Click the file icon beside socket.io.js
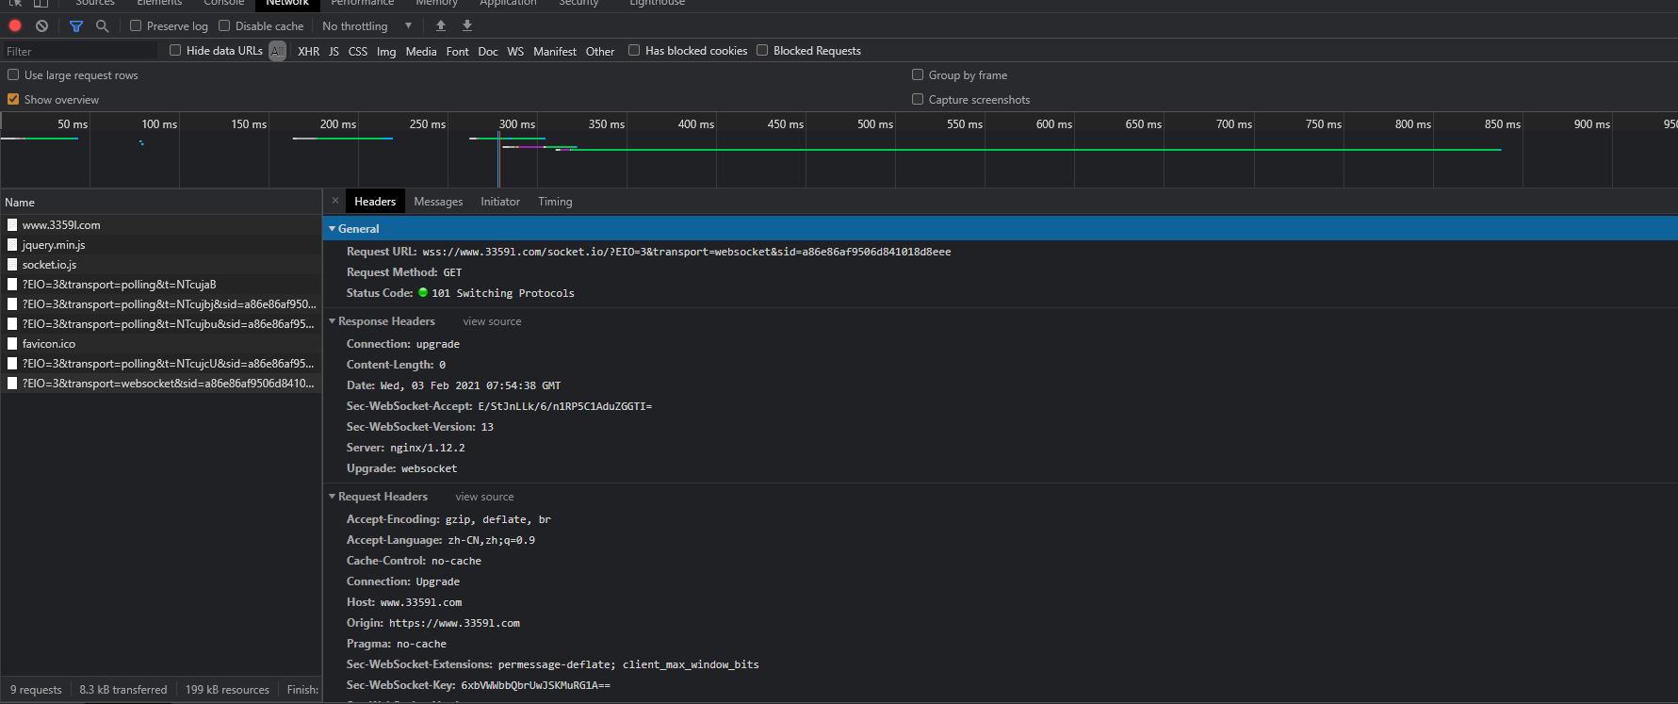1678x704 pixels. tap(12, 265)
